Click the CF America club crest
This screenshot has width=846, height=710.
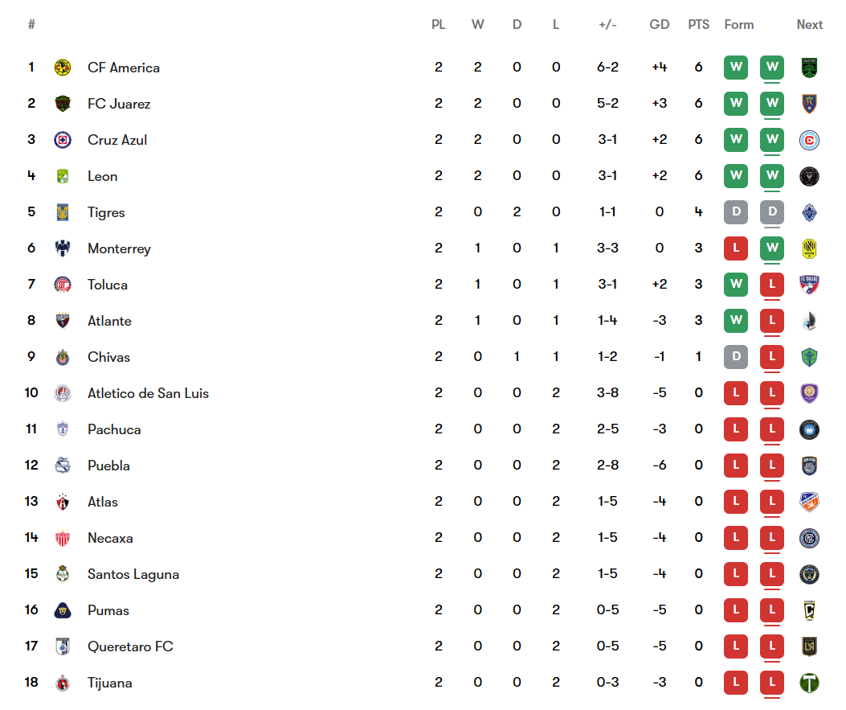point(63,68)
